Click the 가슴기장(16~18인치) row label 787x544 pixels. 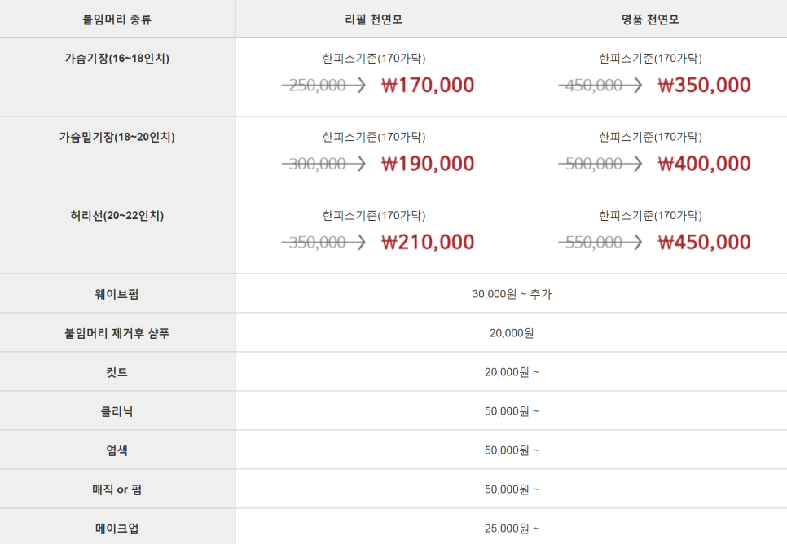117,58
